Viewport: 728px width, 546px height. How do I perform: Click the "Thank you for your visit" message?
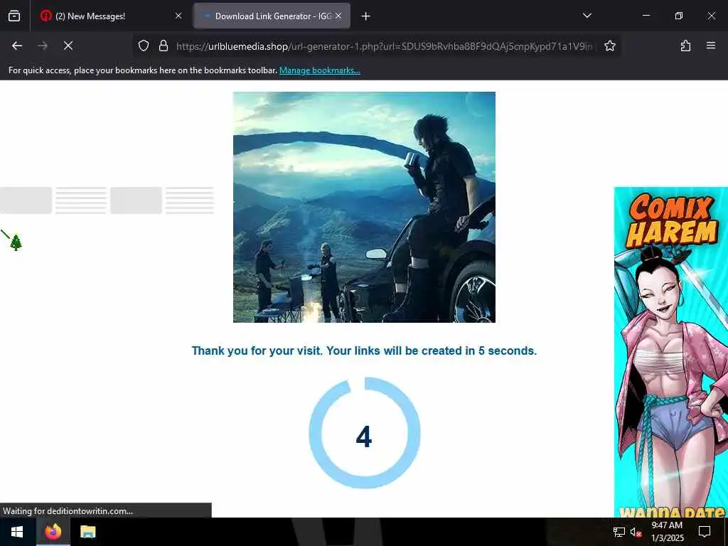click(364, 351)
